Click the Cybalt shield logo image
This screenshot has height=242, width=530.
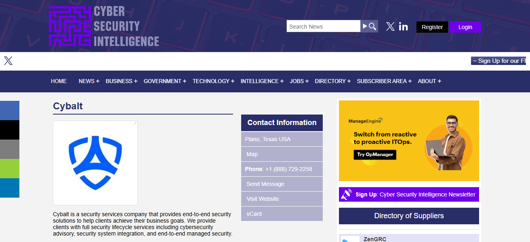click(x=95, y=163)
